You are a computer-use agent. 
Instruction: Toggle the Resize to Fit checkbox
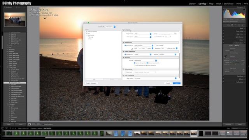pos(125,45)
